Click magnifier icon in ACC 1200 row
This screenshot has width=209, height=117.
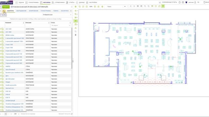tap(3, 29)
